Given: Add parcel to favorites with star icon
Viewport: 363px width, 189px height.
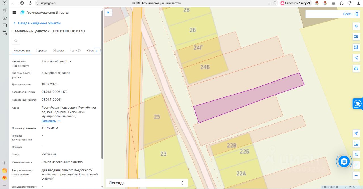Looking at the screenshot, I should coord(16,41).
